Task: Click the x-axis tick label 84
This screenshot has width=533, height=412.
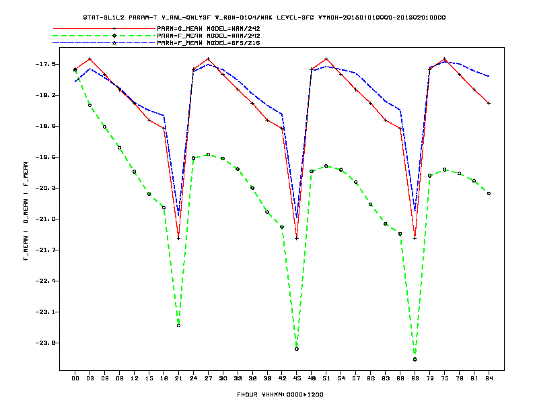Action: [489, 378]
